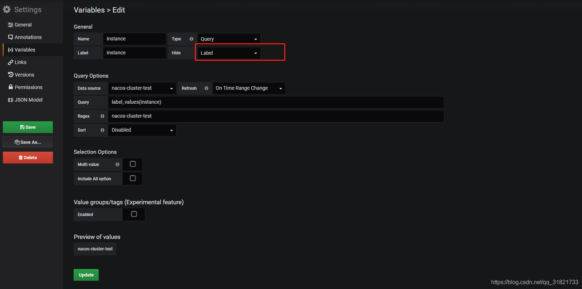The image size is (582, 289).
Task: Open the Refresh dropdown
Action: [249, 88]
